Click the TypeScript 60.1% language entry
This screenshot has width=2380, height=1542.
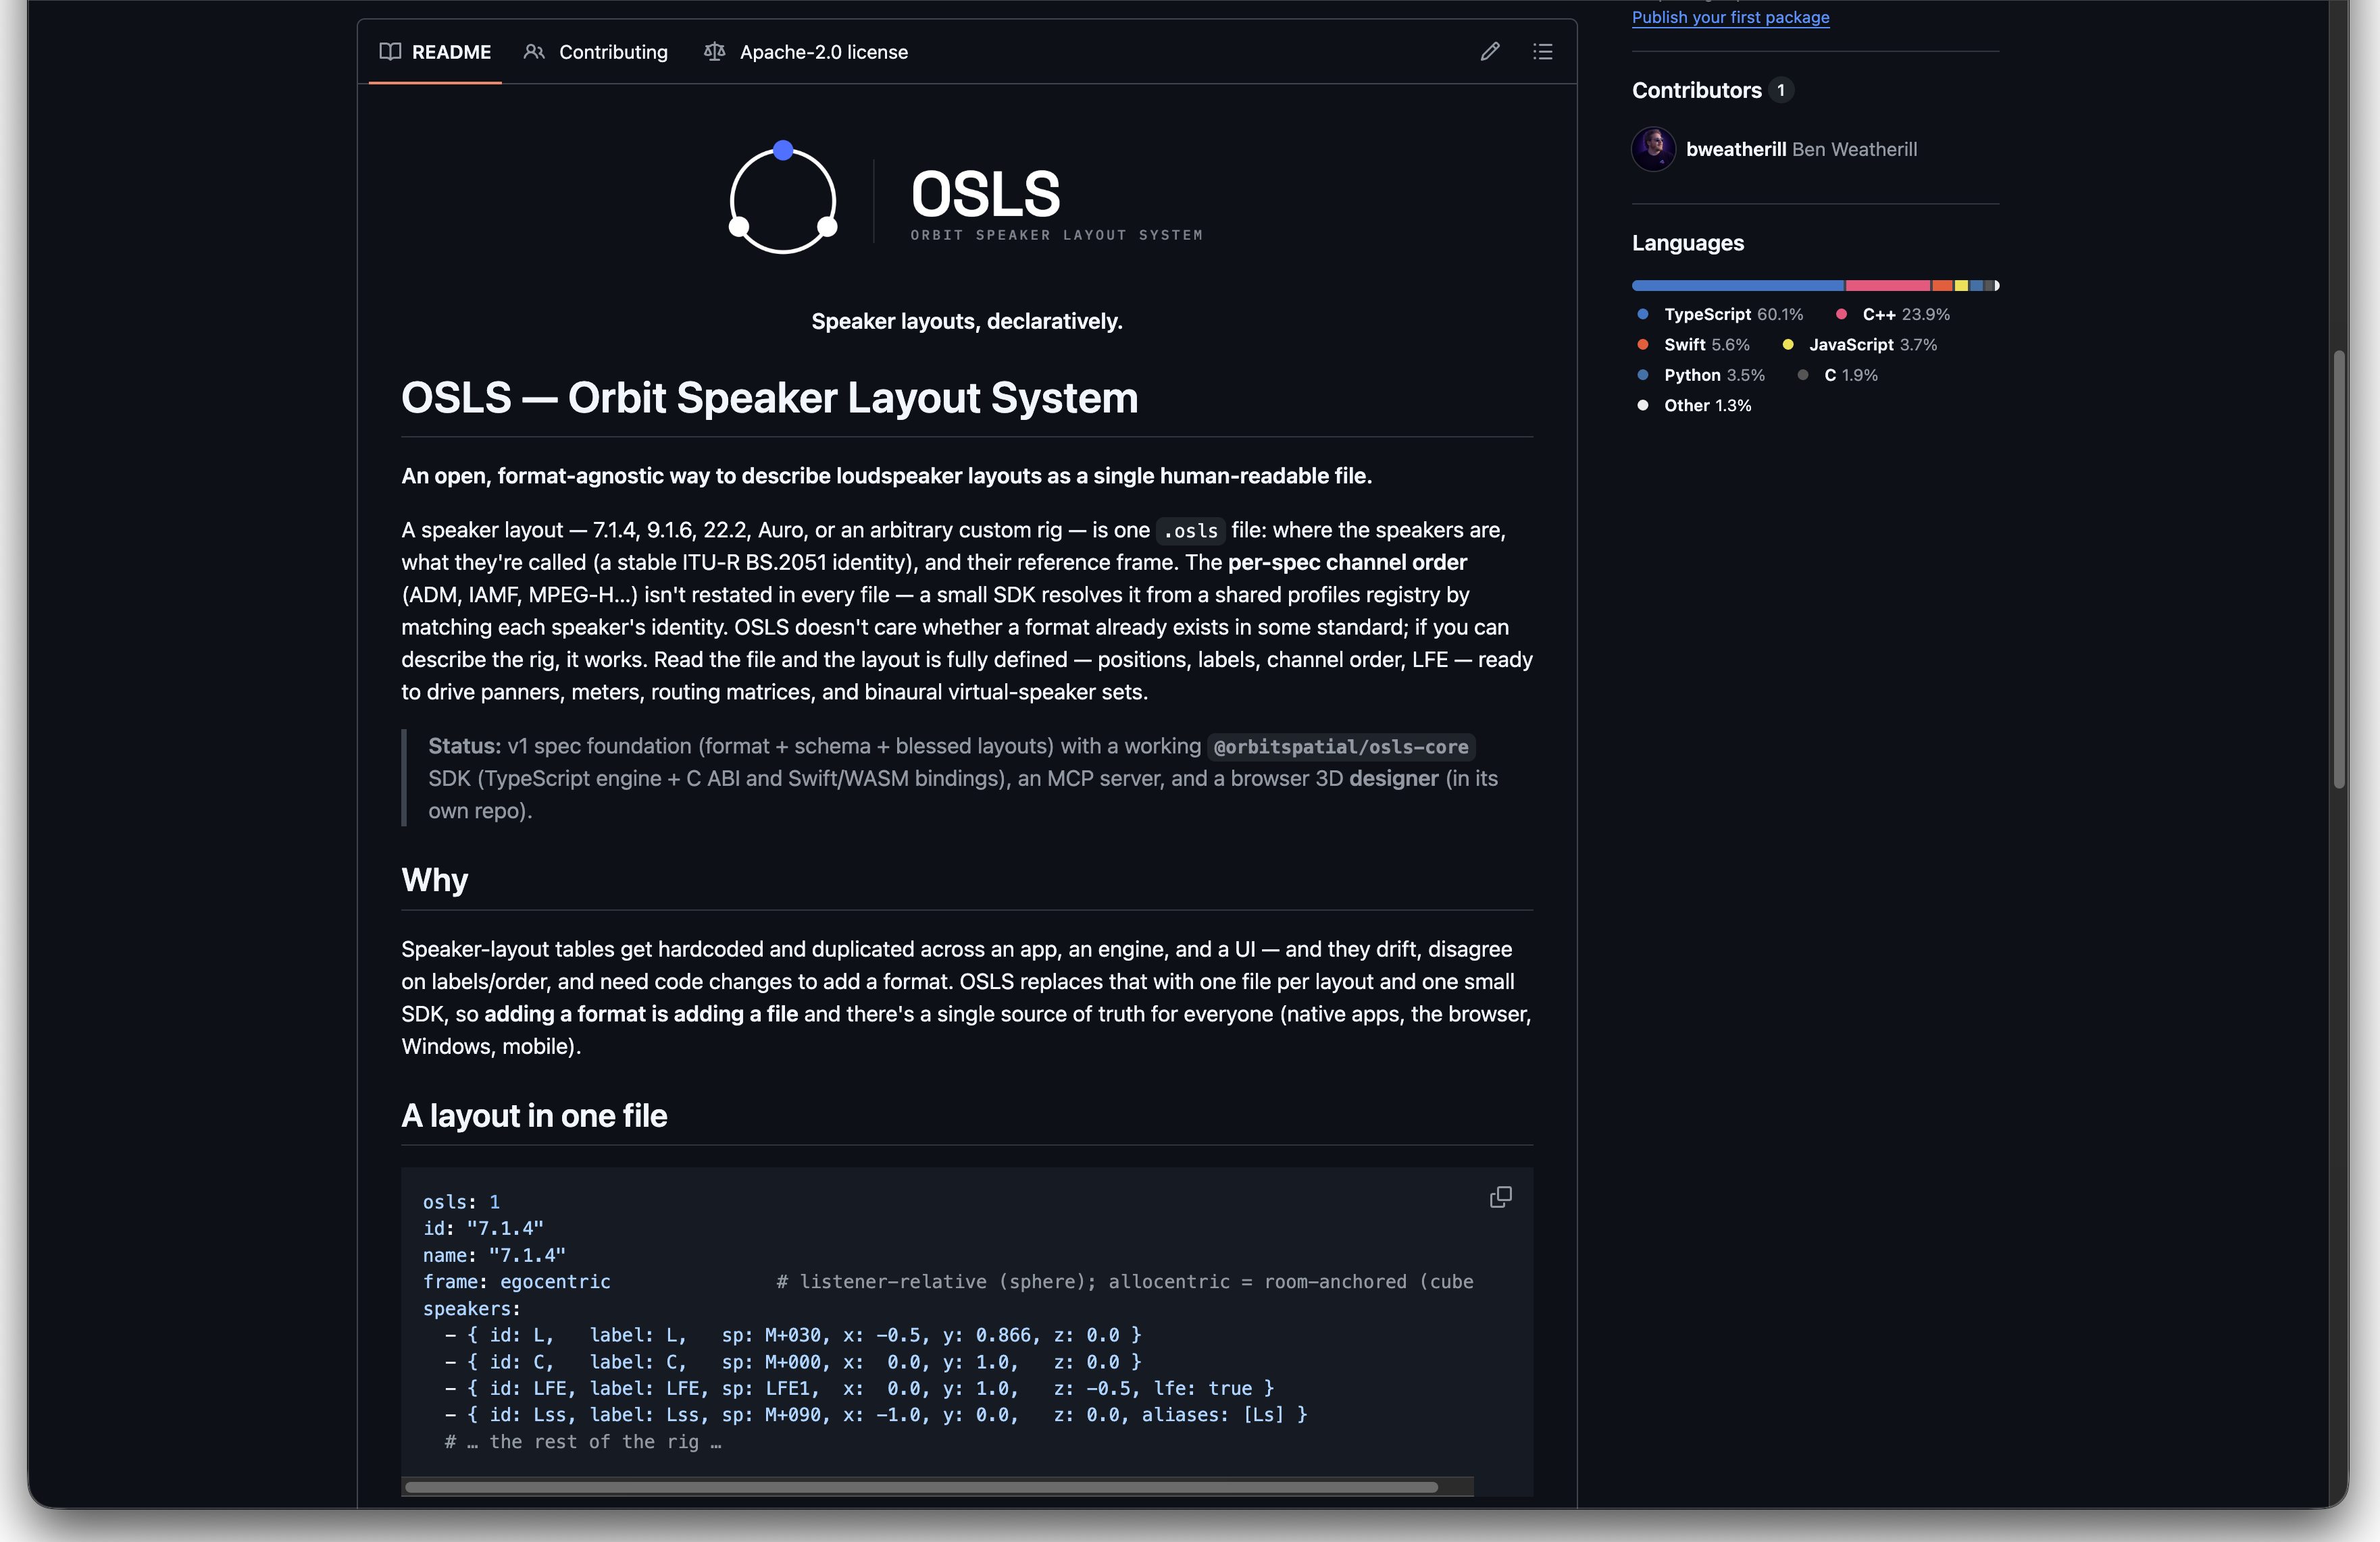point(1720,314)
